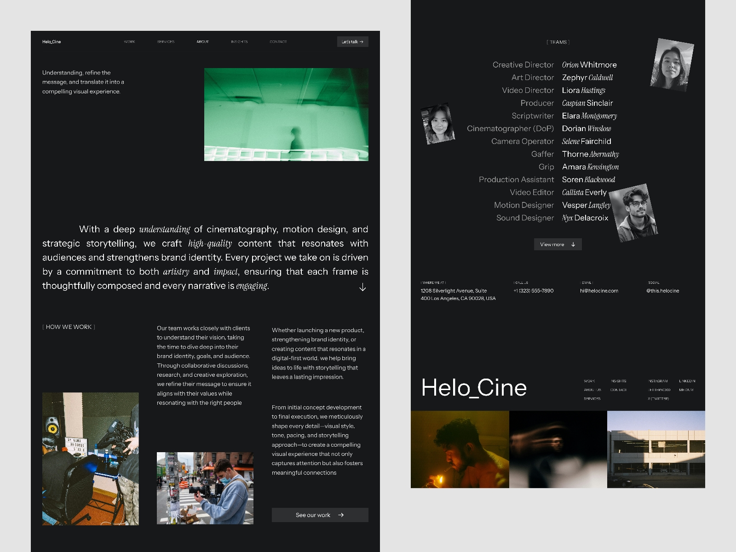
Task: Click the downward arrow in View more button
Action: pyautogui.click(x=573, y=244)
